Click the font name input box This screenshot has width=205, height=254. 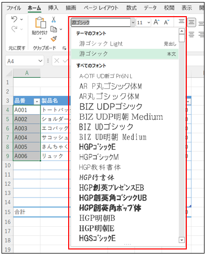[101, 22]
